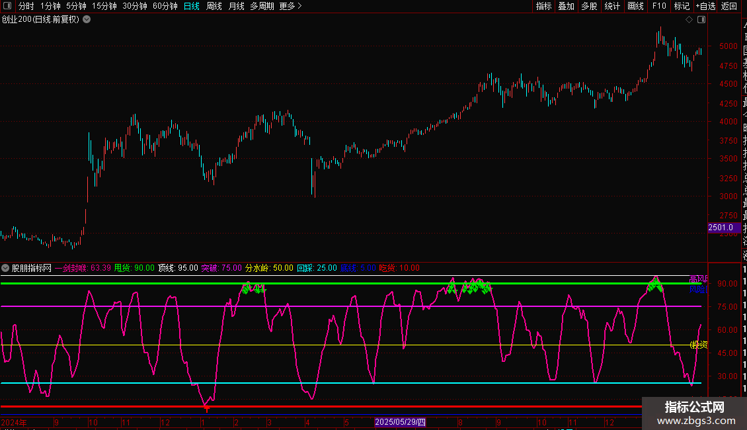Open the dropdown next to 创业200(日线.前复权)
This screenshot has width=747, height=430.
click(87, 20)
